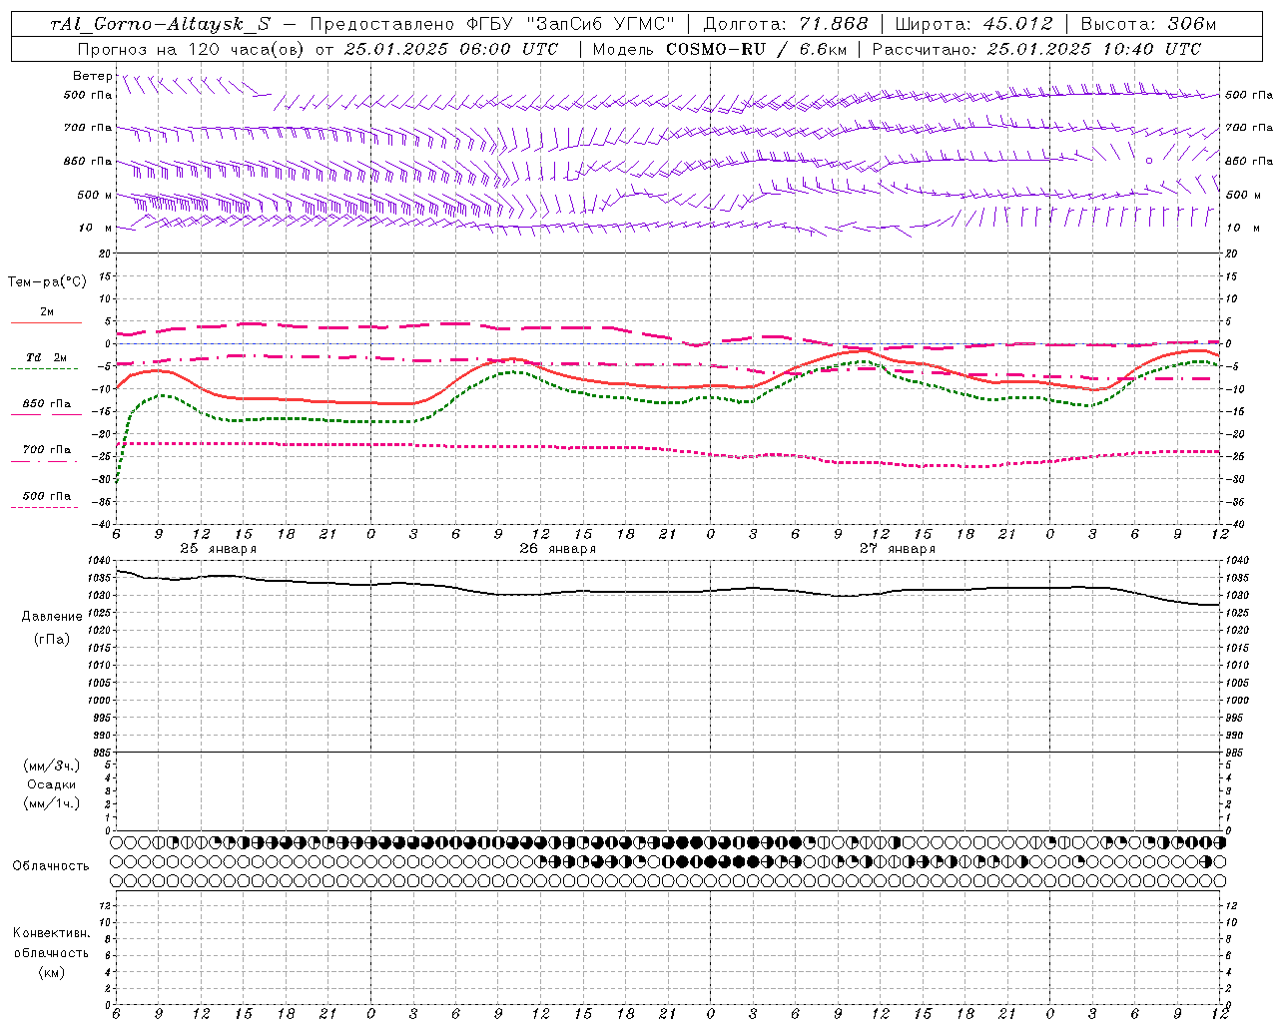Screen dimensions: 1278x1022
Task: Click the 2м temperature legend entry
Action: coord(47,311)
